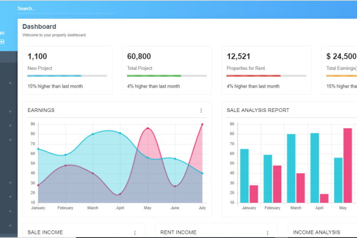Screen dimensions: 357x238
Task: Click the pink May data point in Earnings chart
Action: (148, 128)
